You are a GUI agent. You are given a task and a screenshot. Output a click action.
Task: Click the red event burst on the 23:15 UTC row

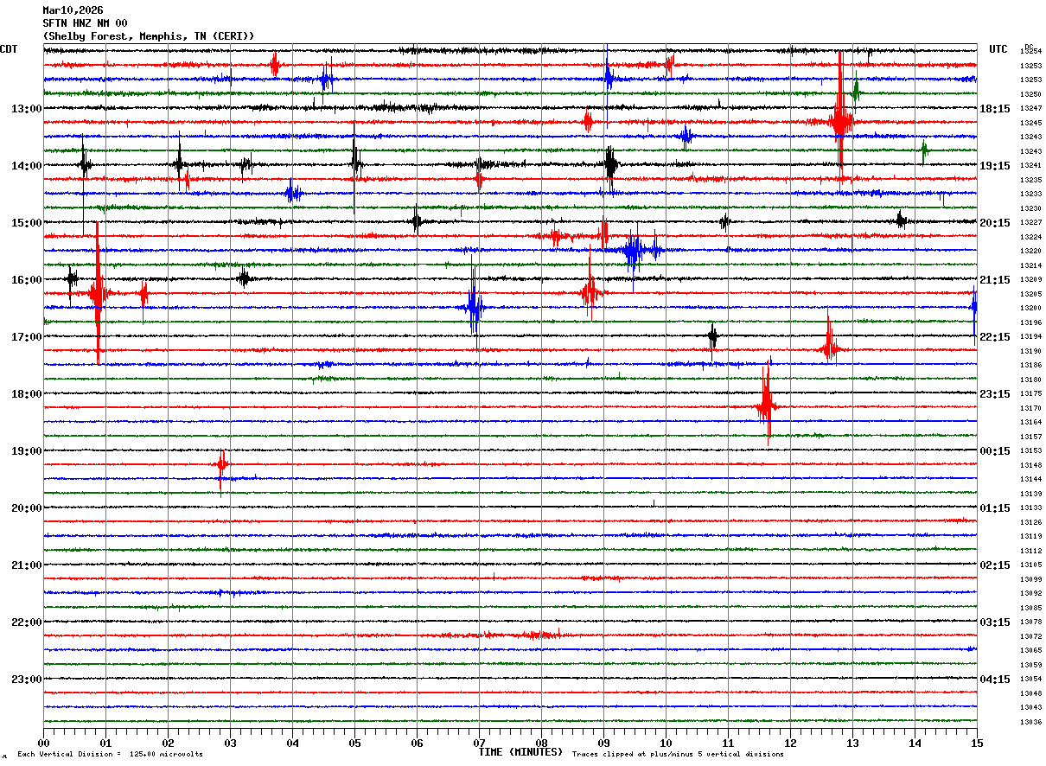tap(766, 405)
